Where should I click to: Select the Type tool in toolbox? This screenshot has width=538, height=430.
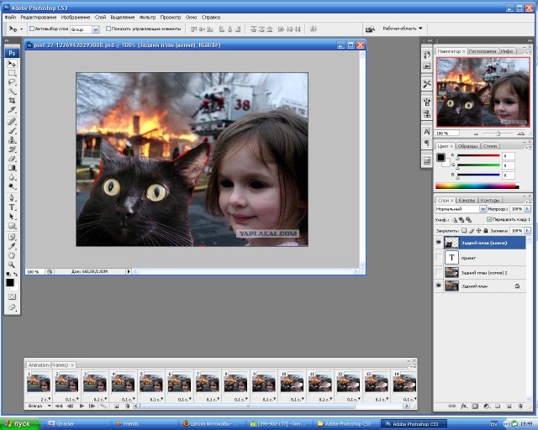pyautogui.click(x=12, y=207)
